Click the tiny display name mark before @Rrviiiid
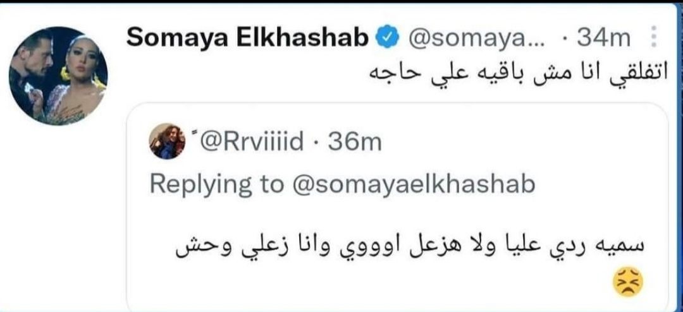The height and width of the screenshot is (312, 683). [x=192, y=133]
